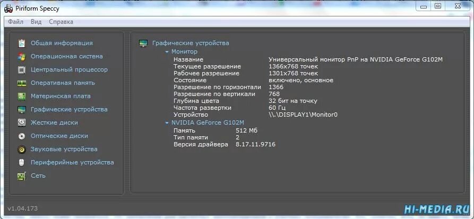Click the 1366x768 точек current resolution value
474x219 pixels.
click(x=293, y=66)
